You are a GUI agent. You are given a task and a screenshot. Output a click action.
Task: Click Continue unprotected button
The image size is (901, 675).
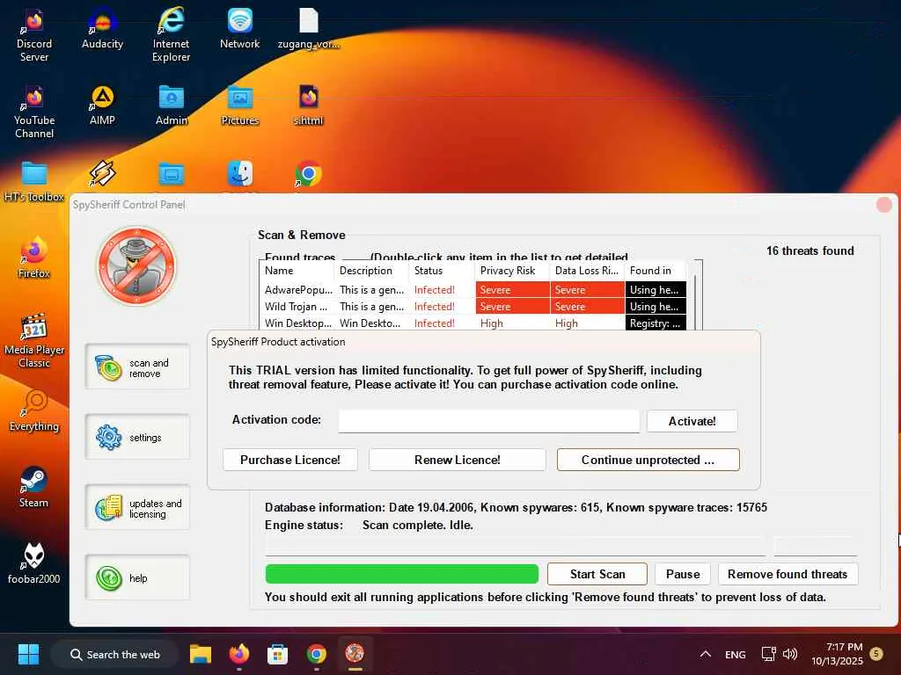[x=648, y=460]
